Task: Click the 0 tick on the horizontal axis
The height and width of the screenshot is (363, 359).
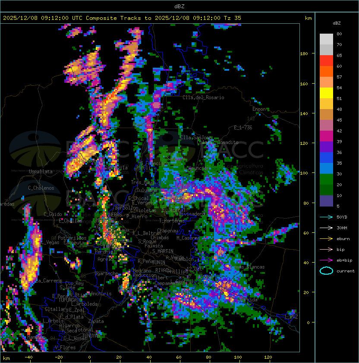Action: click(89, 357)
